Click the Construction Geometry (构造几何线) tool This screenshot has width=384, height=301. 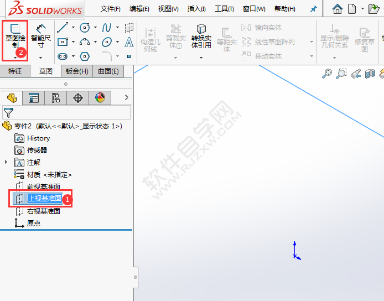pyautogui.click(x=151, y=40)
